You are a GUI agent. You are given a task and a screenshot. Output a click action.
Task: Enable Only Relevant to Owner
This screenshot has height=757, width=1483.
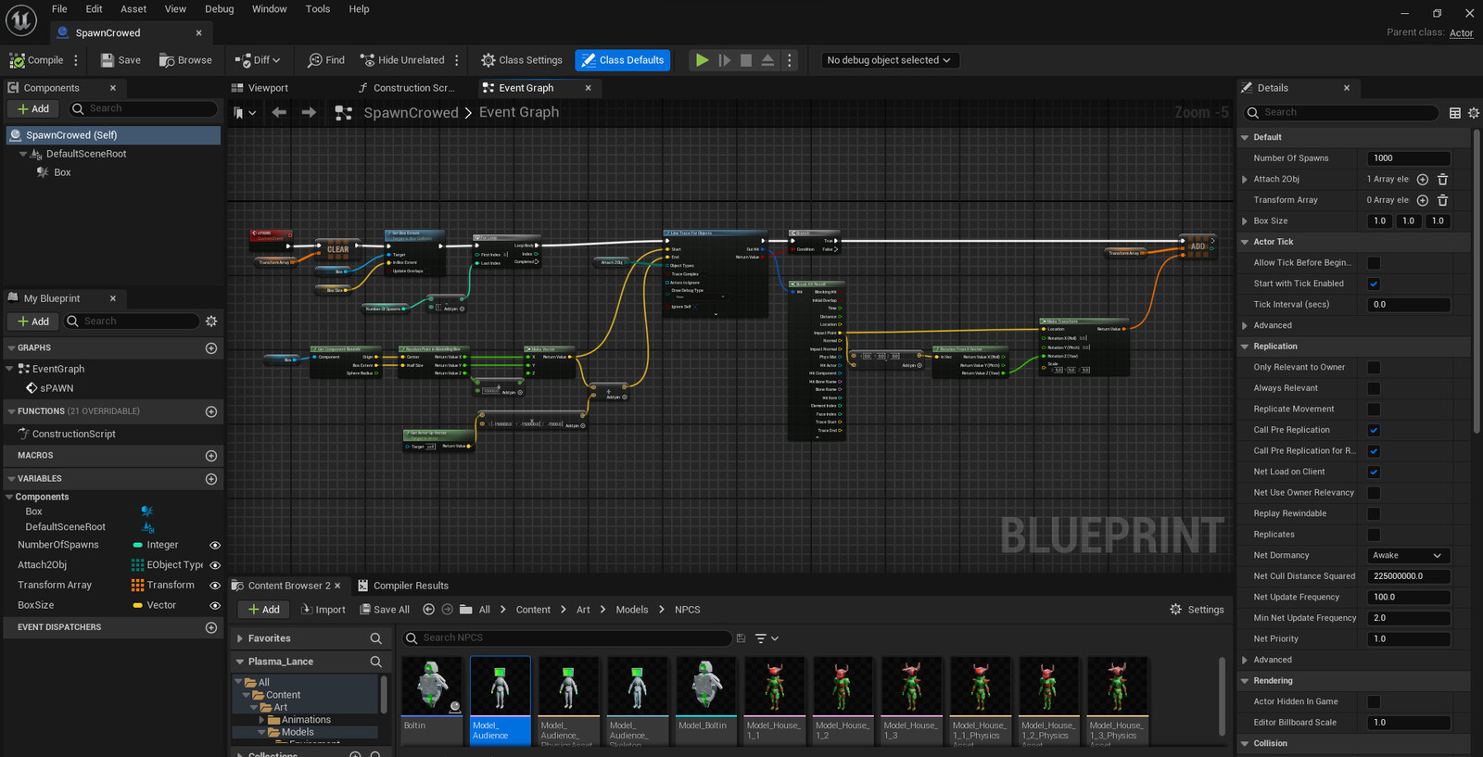[x=1374, y=368]
